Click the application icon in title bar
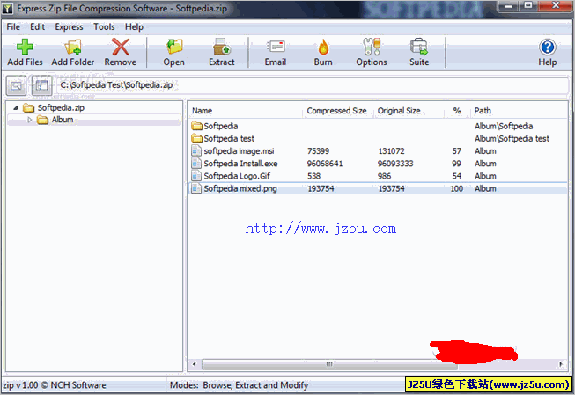 tap(7, 9)
